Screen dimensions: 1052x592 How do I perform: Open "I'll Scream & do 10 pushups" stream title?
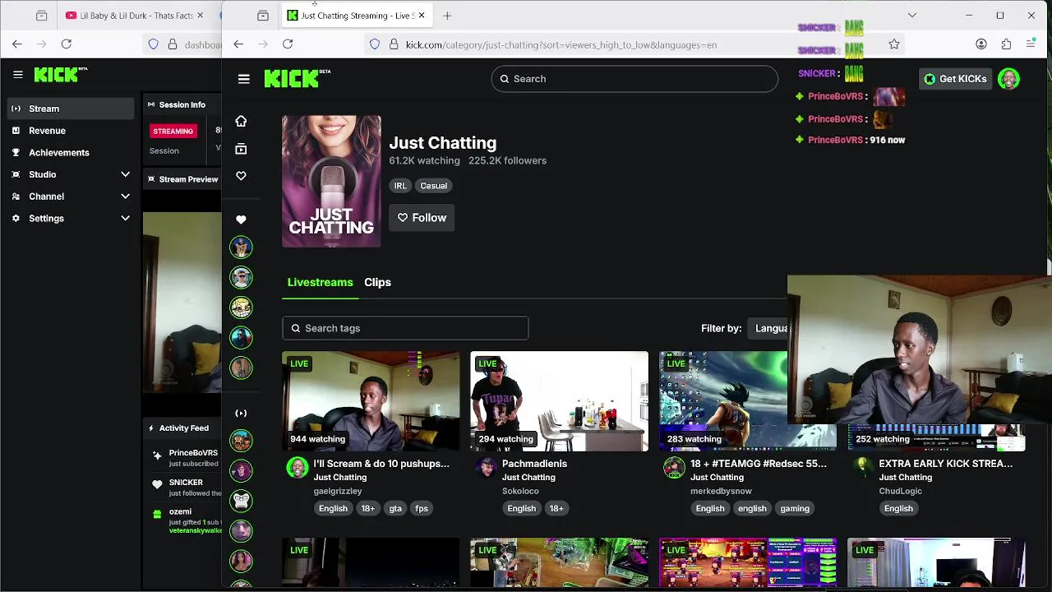click(x=381, y=464)
